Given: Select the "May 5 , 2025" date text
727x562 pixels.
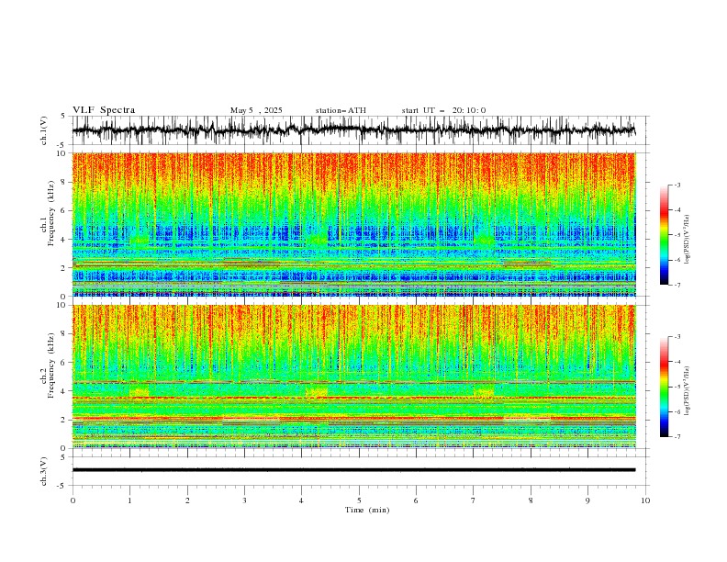Looking at the screenshot, I should (x=256, y=110).
